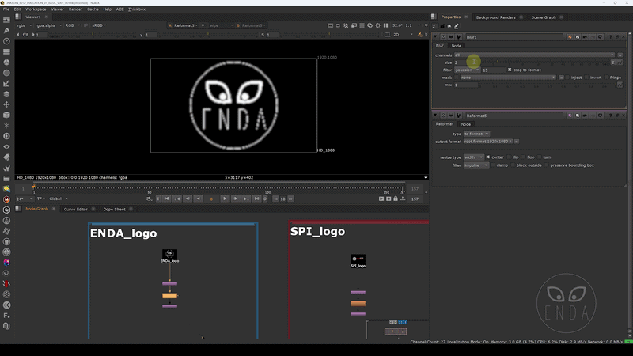The image size is (633, 356).
Task: Collapse the Blur1 properties panel arrow
Action: pyautogui.click(x=436, y=37)
